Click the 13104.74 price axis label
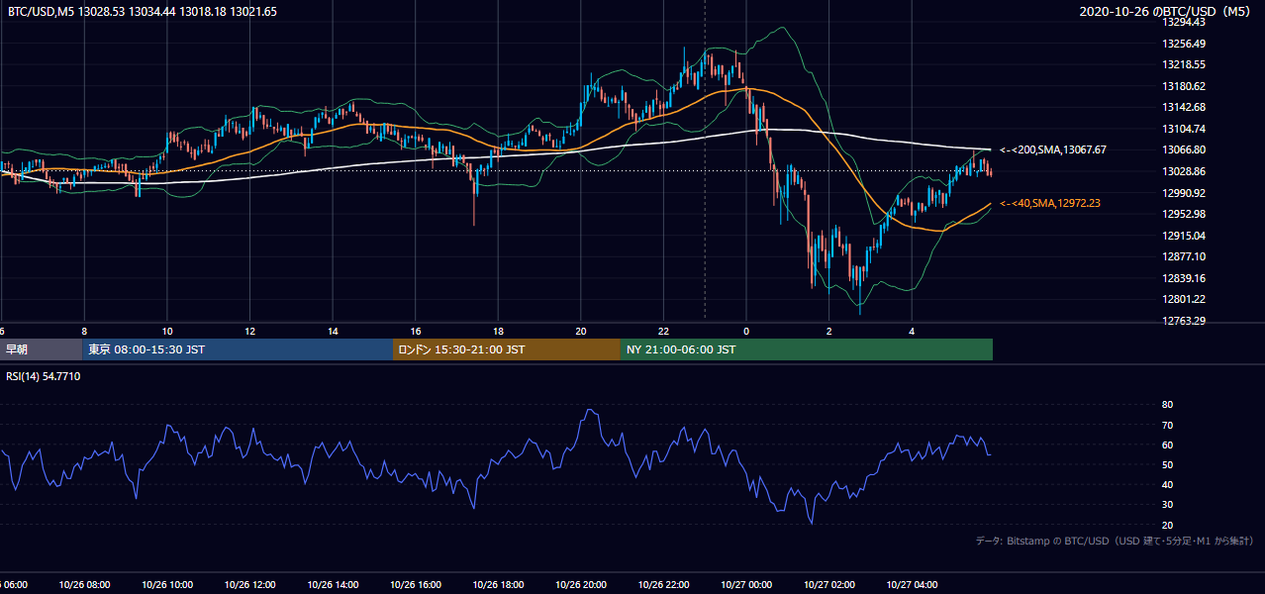Screen dimensions: 1265x594 [x=1184, y=129]
